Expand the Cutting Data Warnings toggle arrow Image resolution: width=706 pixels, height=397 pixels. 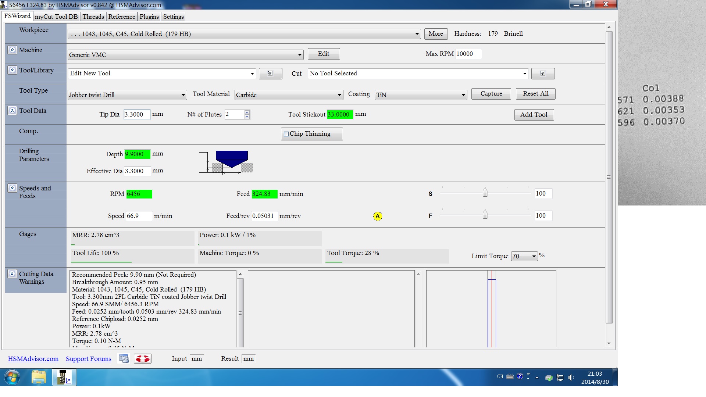tap(12, 274)
